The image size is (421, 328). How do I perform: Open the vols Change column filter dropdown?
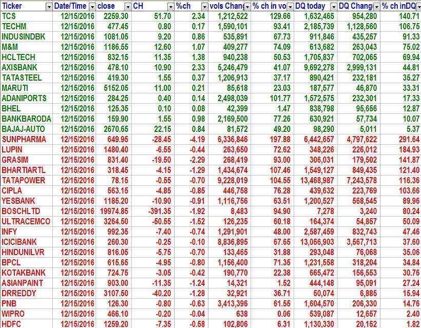pos(247,7)
